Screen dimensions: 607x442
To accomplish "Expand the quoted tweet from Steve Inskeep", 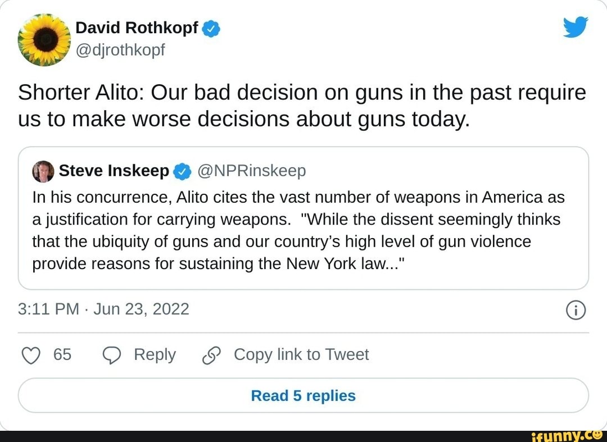I will coord(303,219).
